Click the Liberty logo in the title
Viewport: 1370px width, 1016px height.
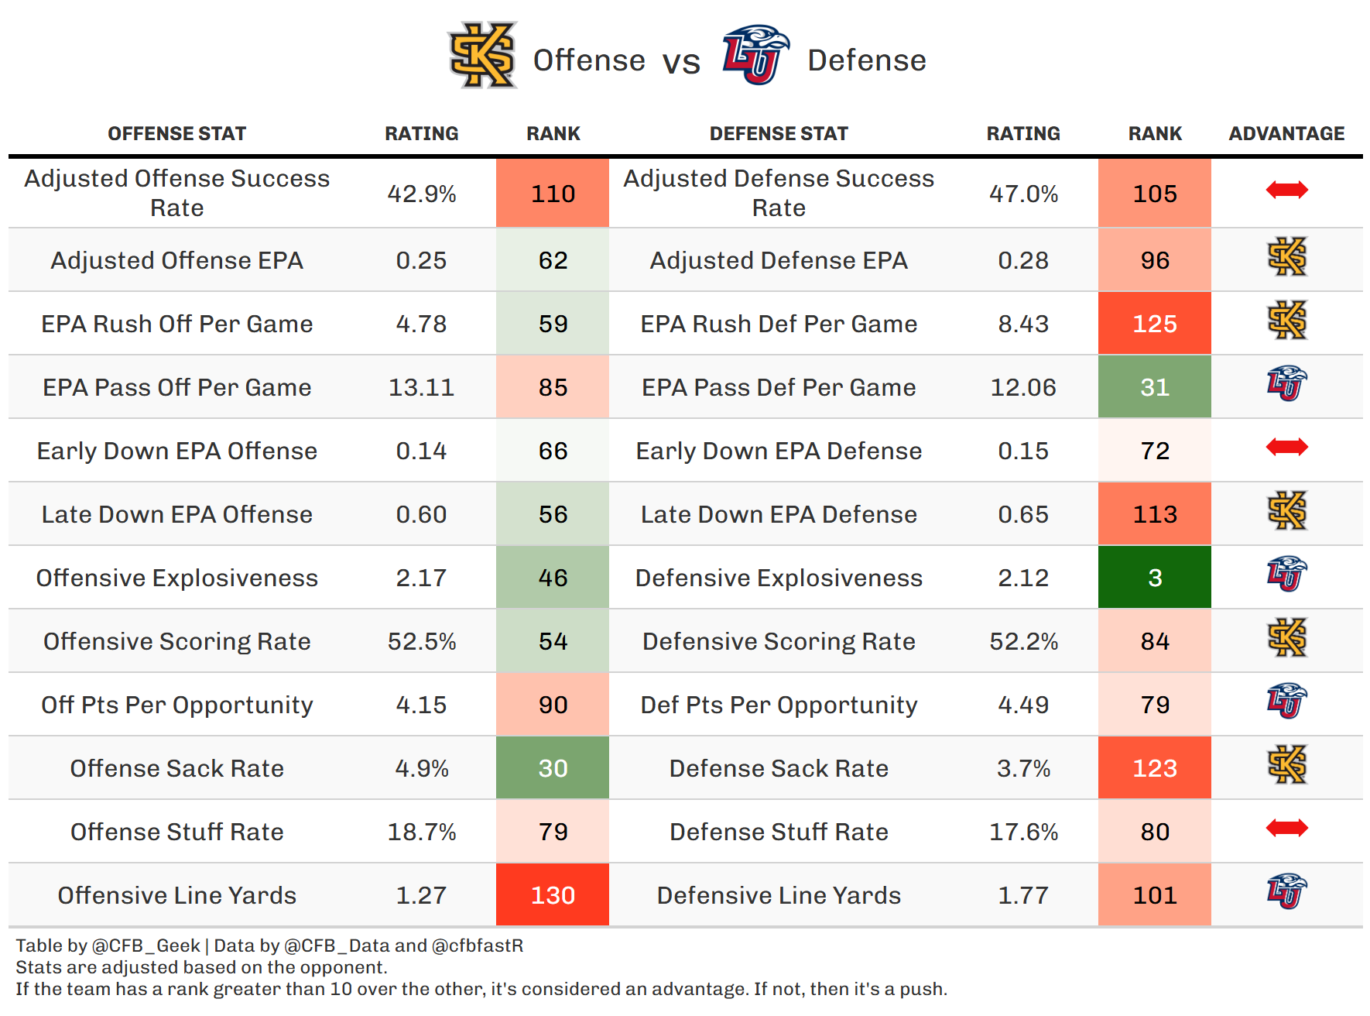click(755, 55)
